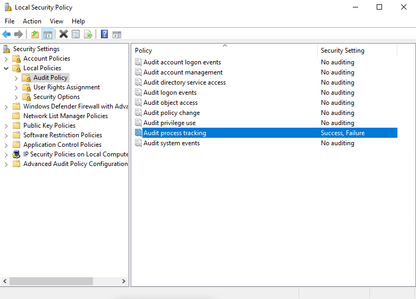The height and width of the screenshot is (299, 416).
Task: Expand the Account Policies node
Action: (x=6, y=59)
